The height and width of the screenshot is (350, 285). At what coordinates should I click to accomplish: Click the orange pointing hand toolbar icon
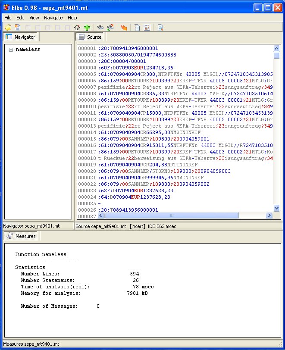pos(124,28)
